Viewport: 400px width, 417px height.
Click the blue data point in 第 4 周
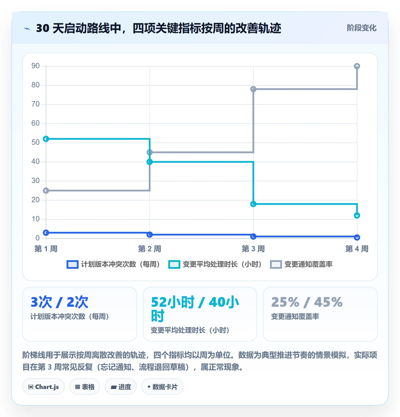[357, 237]
